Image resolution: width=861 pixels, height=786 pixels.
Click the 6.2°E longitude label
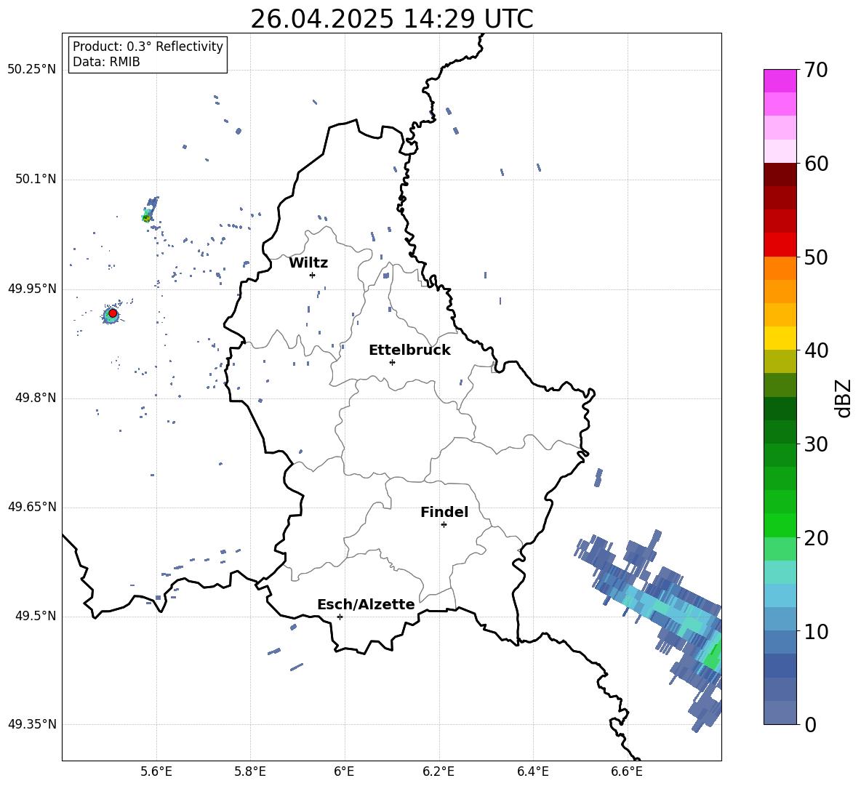(438, 771)
